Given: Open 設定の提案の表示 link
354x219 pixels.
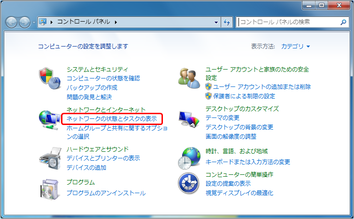Looking at the screenshot, I should point(228,183).
